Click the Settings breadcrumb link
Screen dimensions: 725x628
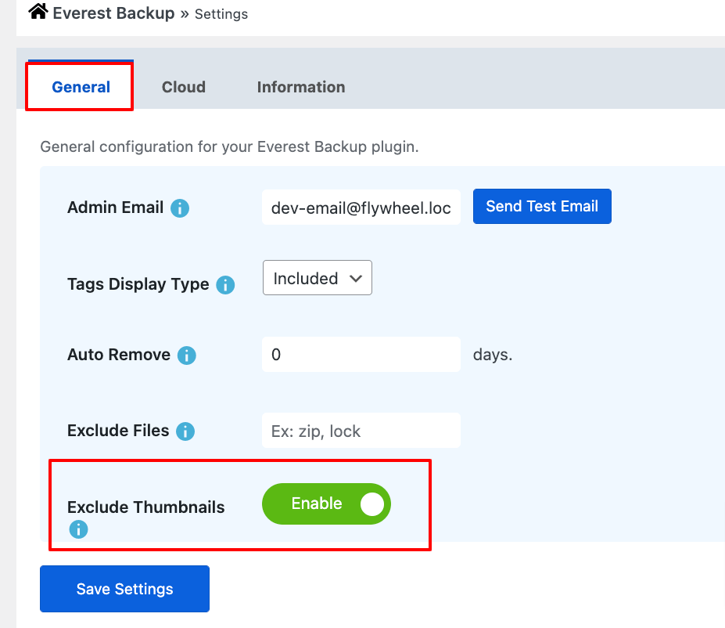(x=221, y=13)
